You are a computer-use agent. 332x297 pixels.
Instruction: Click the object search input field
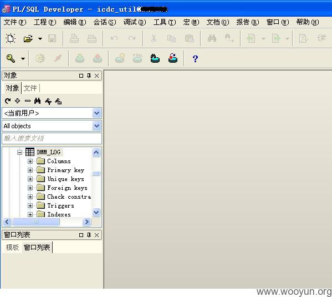[52, 139]
